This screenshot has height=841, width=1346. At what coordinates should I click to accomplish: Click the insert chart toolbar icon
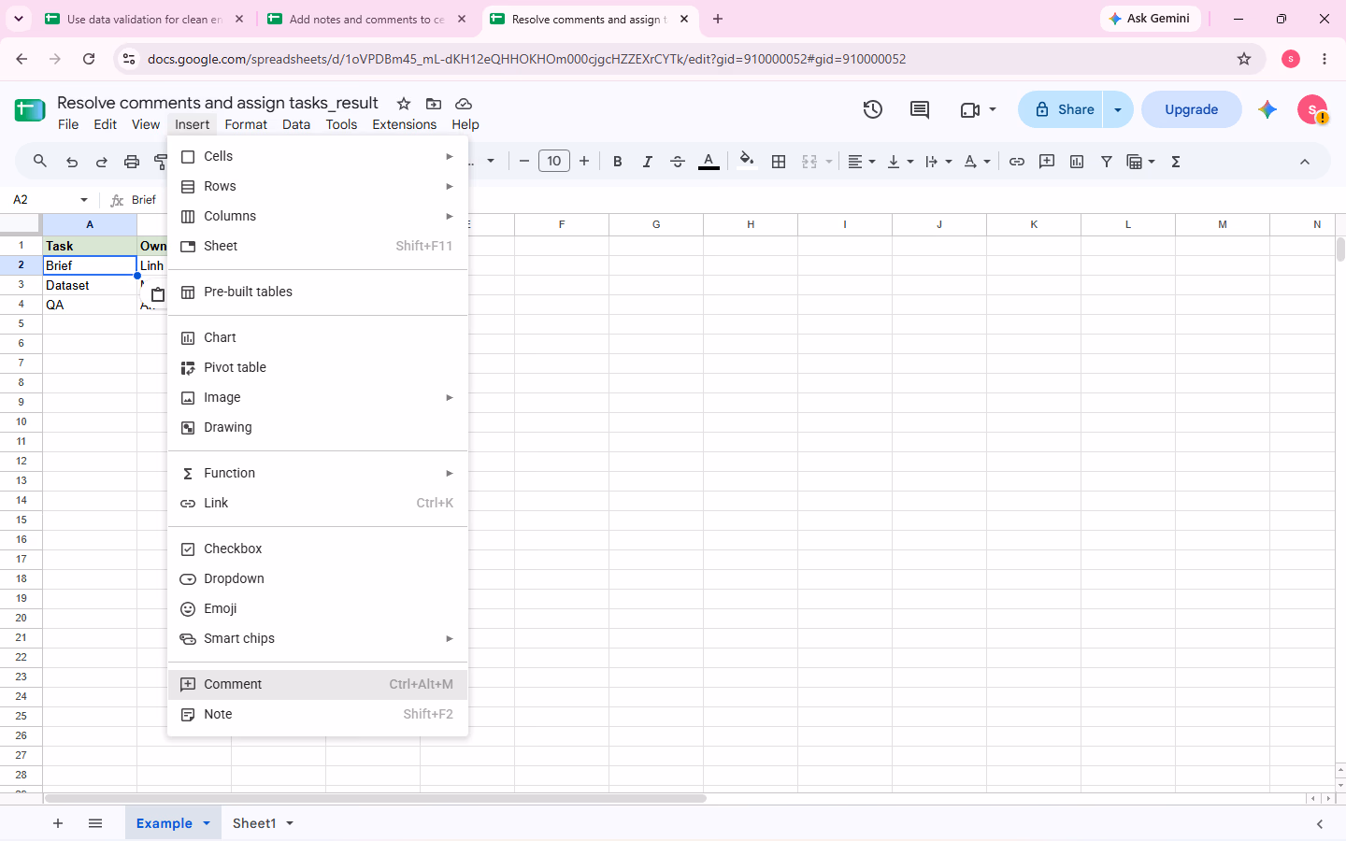[1077, 162]
